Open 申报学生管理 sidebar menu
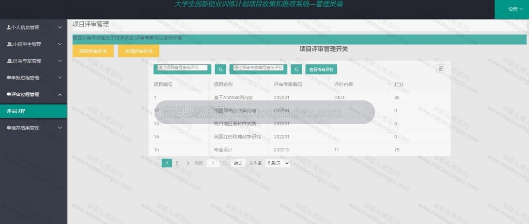The width and height of the screenshot is (529, 224). [34, 44]
